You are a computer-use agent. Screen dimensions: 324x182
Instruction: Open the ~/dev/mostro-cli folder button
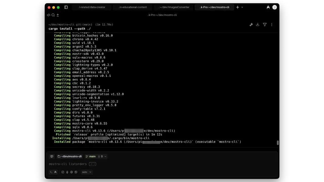click(70, 156)
